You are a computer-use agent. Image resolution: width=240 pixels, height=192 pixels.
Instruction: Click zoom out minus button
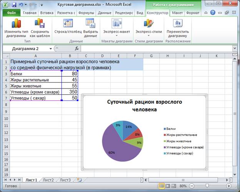192,186
